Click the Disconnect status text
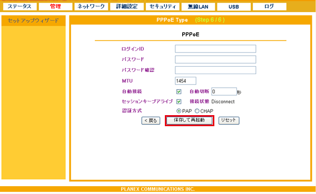The height and width of the screenshot is (194, 316). point(223,101)
